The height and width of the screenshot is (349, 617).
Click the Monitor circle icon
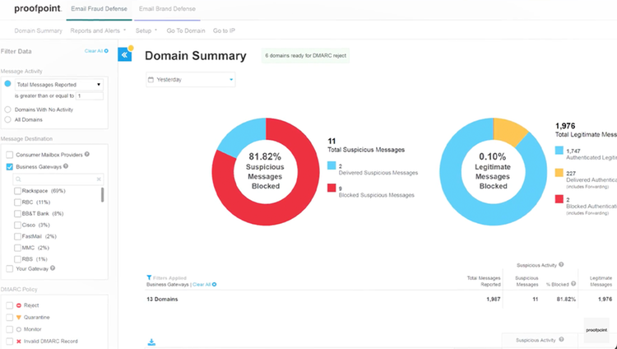pos(18,329)
